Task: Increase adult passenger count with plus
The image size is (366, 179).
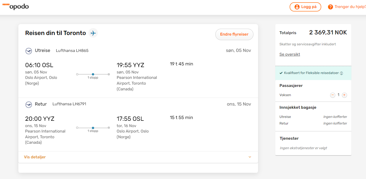Action: 344,95
